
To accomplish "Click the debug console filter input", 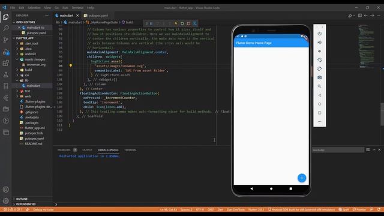I will 338,150.
